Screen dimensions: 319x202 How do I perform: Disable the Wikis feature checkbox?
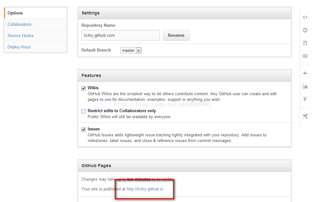pos(84,88)
